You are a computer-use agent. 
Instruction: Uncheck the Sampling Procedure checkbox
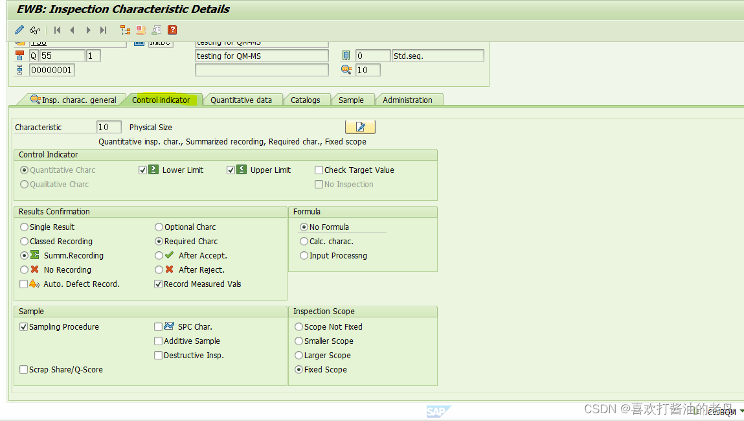24,326
